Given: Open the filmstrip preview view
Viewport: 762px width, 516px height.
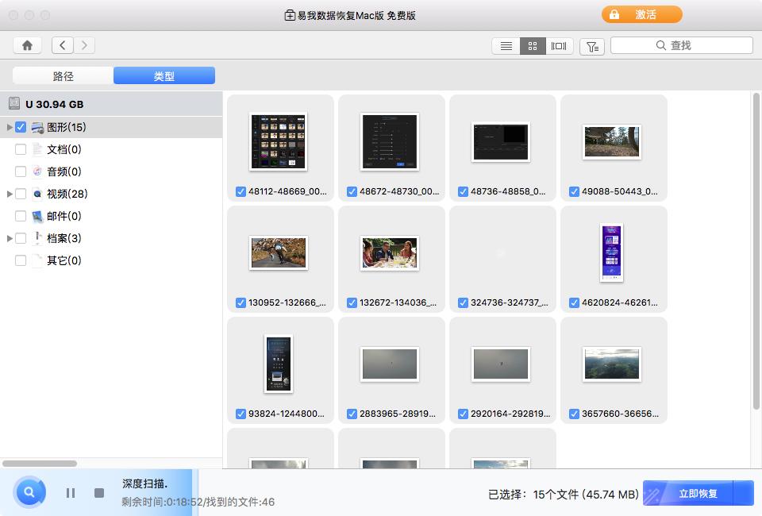Looking at the screenshot, I should [x=559, y=45].
